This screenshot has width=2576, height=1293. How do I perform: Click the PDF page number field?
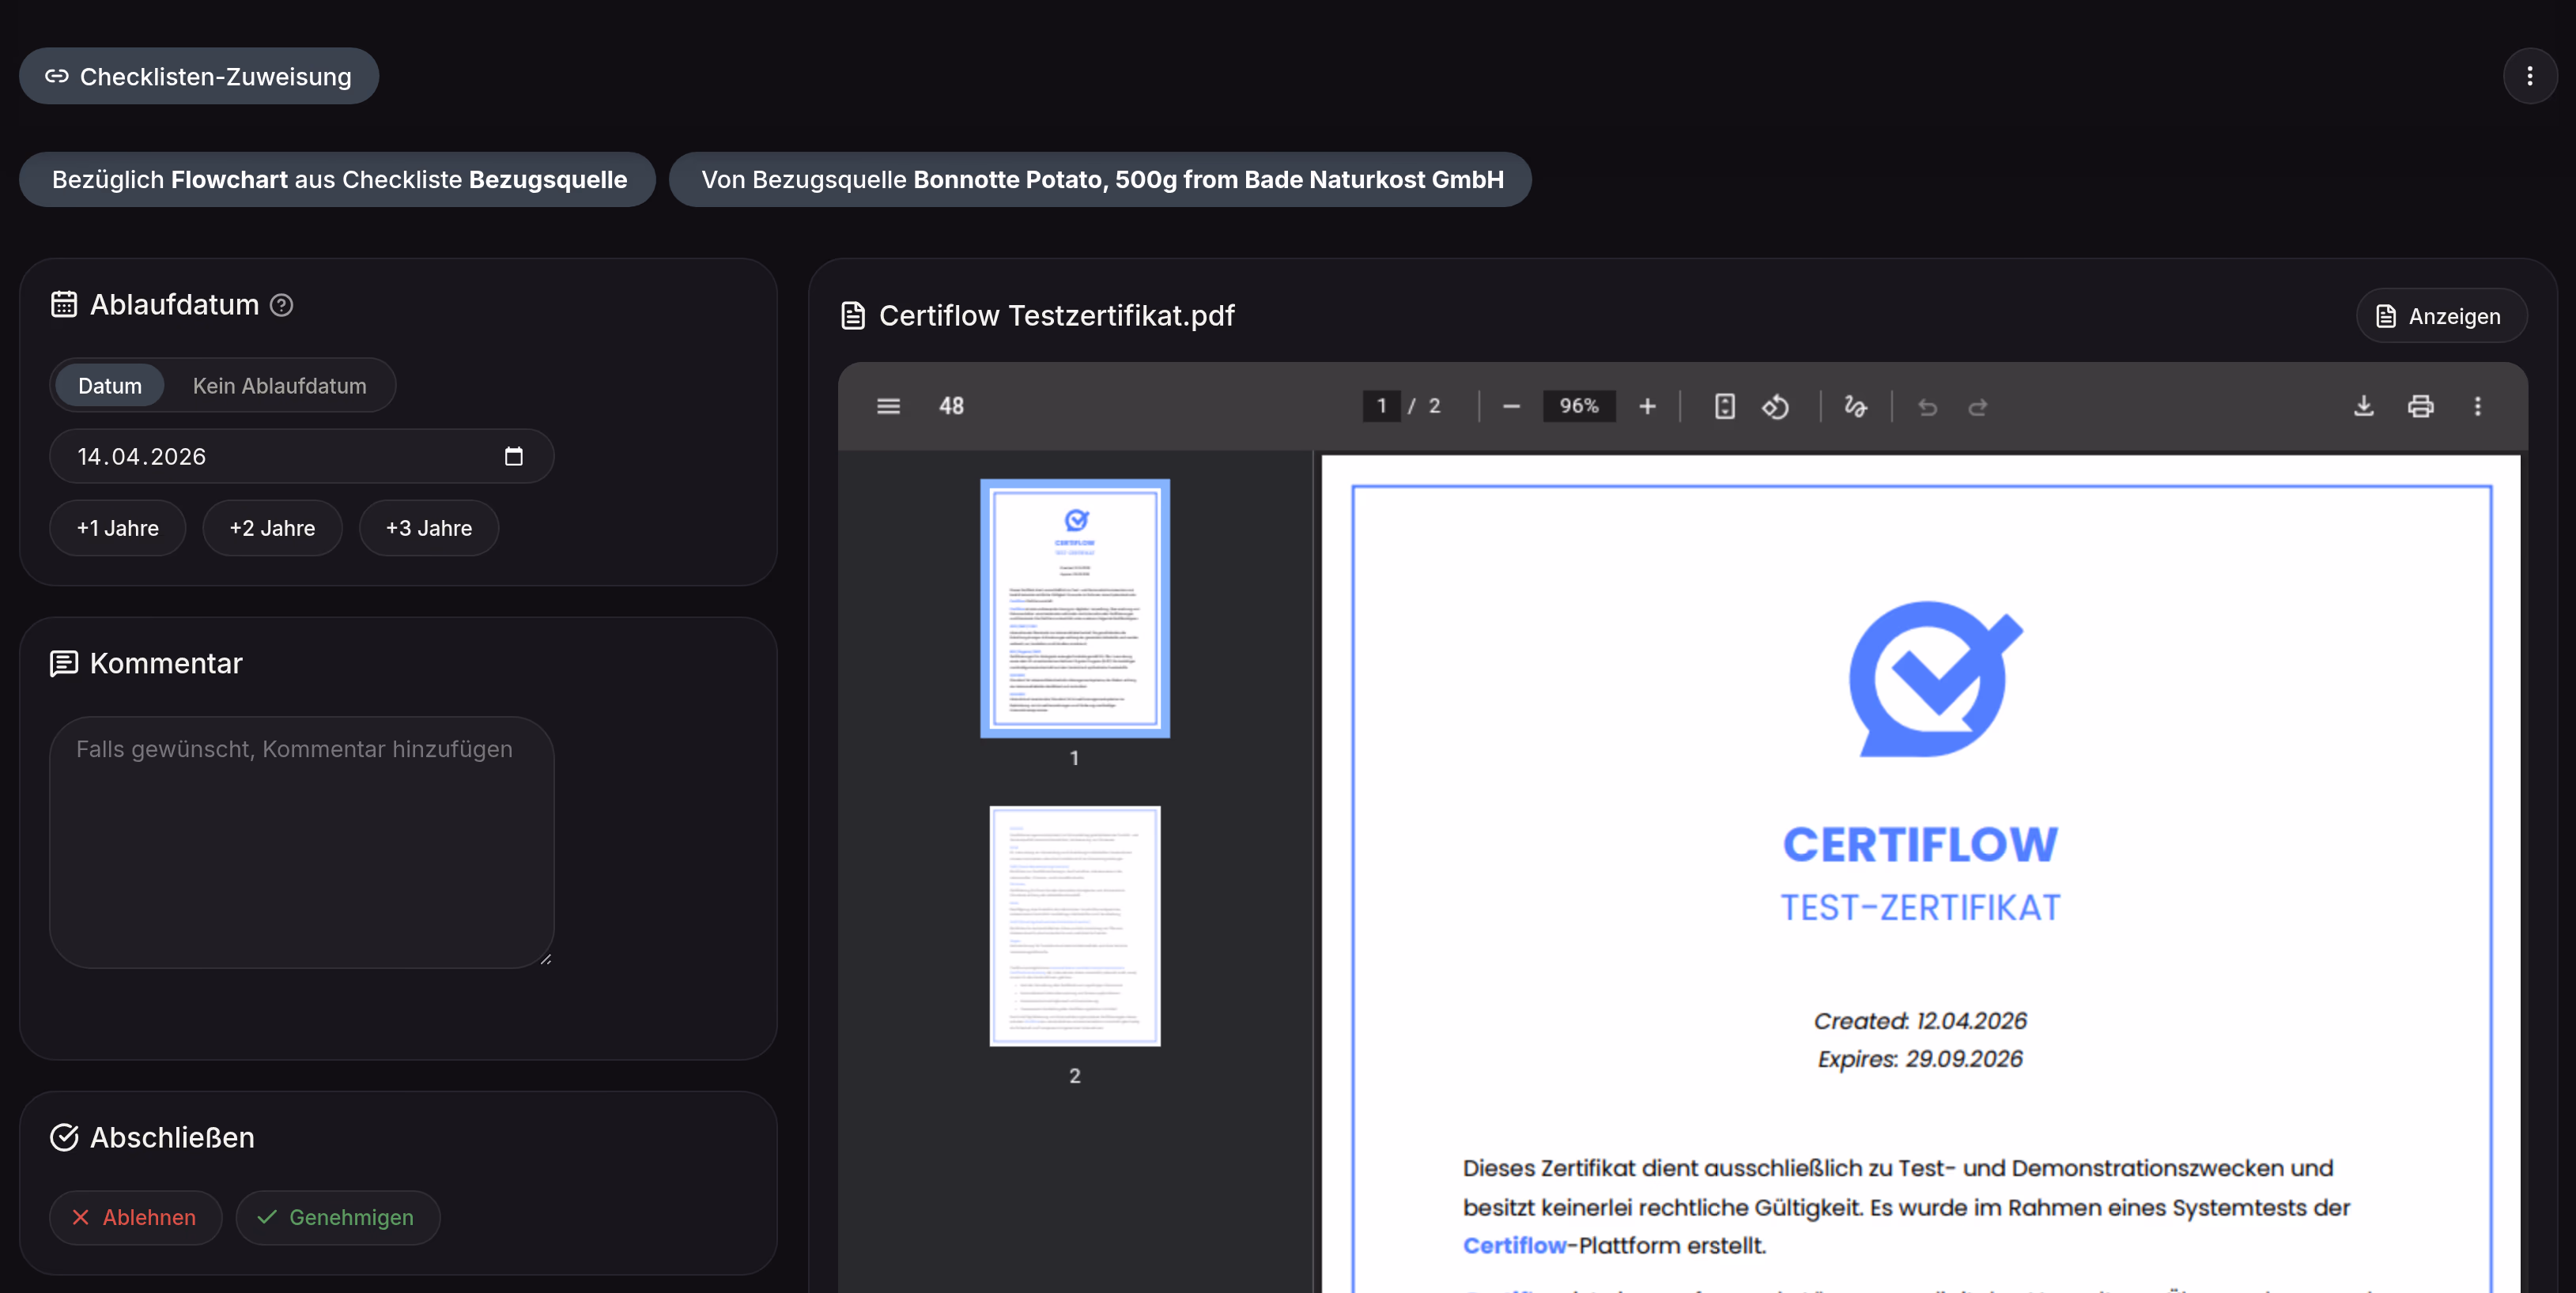pos(1381,405)
